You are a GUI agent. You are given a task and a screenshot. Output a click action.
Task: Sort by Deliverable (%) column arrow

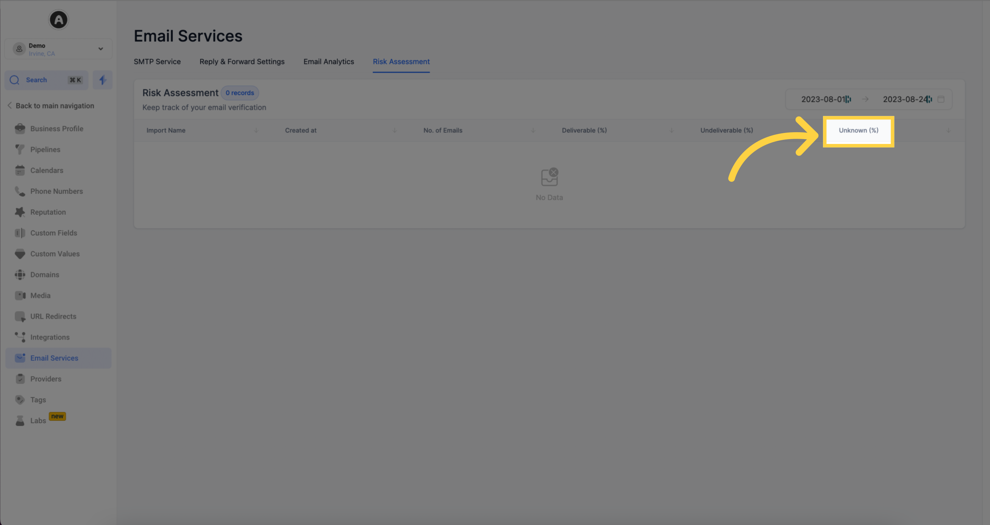pyautogui.click(x=672, y=130)
